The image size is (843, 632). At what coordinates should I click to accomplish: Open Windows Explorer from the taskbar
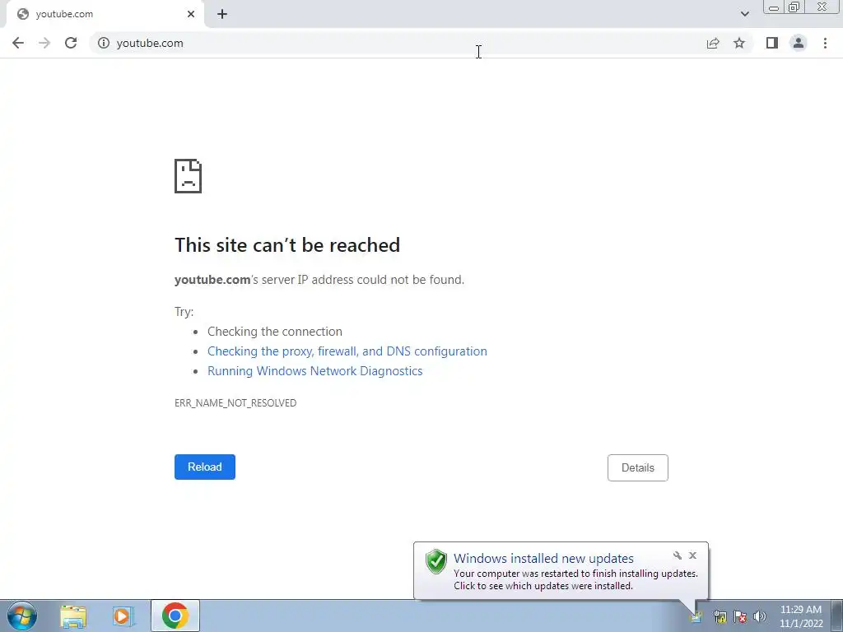pos(73,616)
